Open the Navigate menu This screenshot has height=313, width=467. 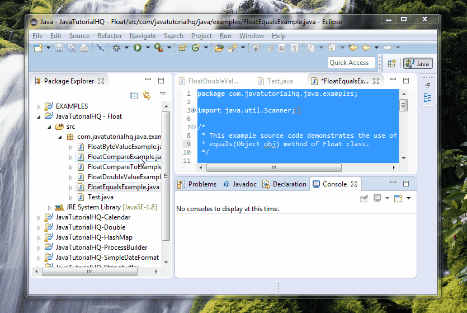tap(143, 36)
